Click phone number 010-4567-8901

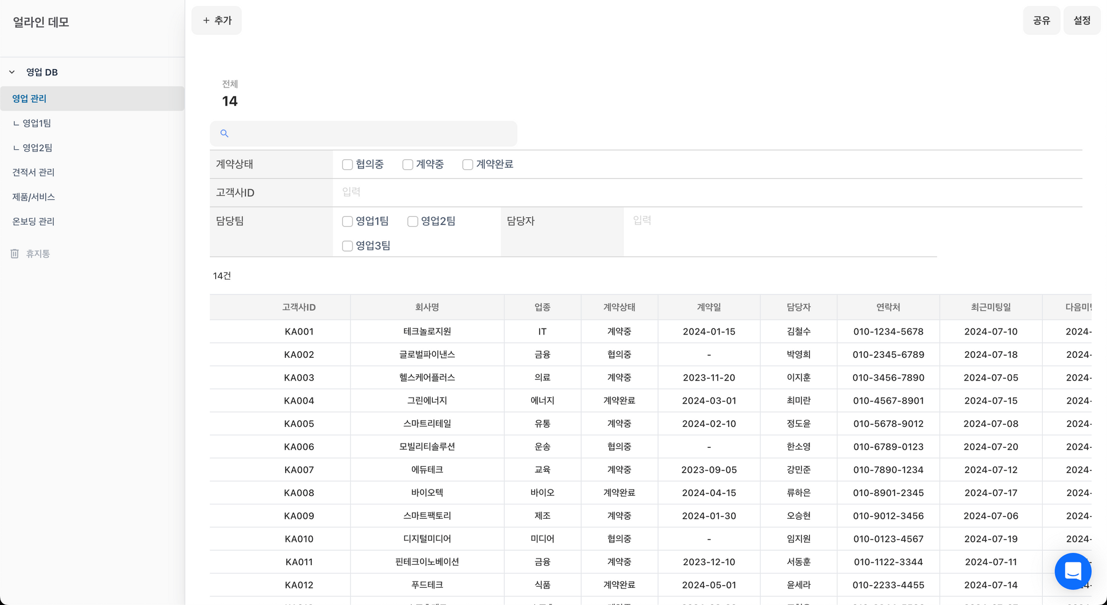pos(888,400)
